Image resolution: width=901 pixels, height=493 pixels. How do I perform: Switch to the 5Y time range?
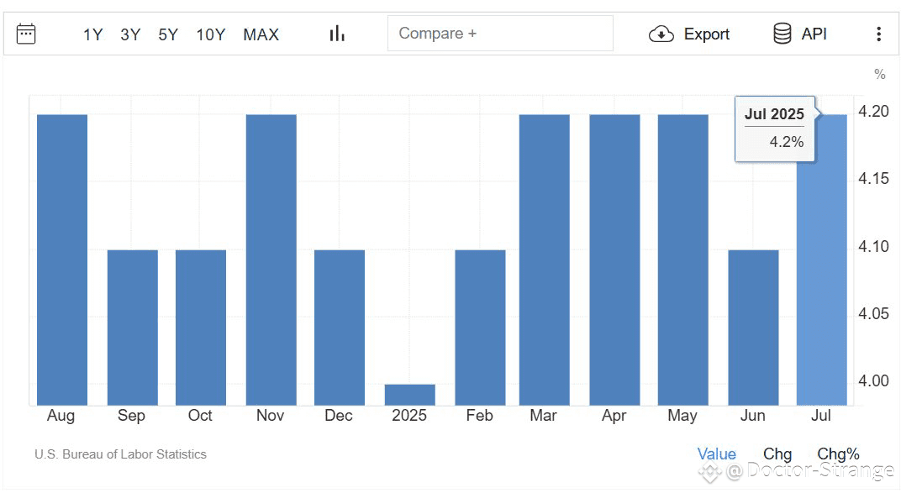pyautogui.click(x=168, y=35)
